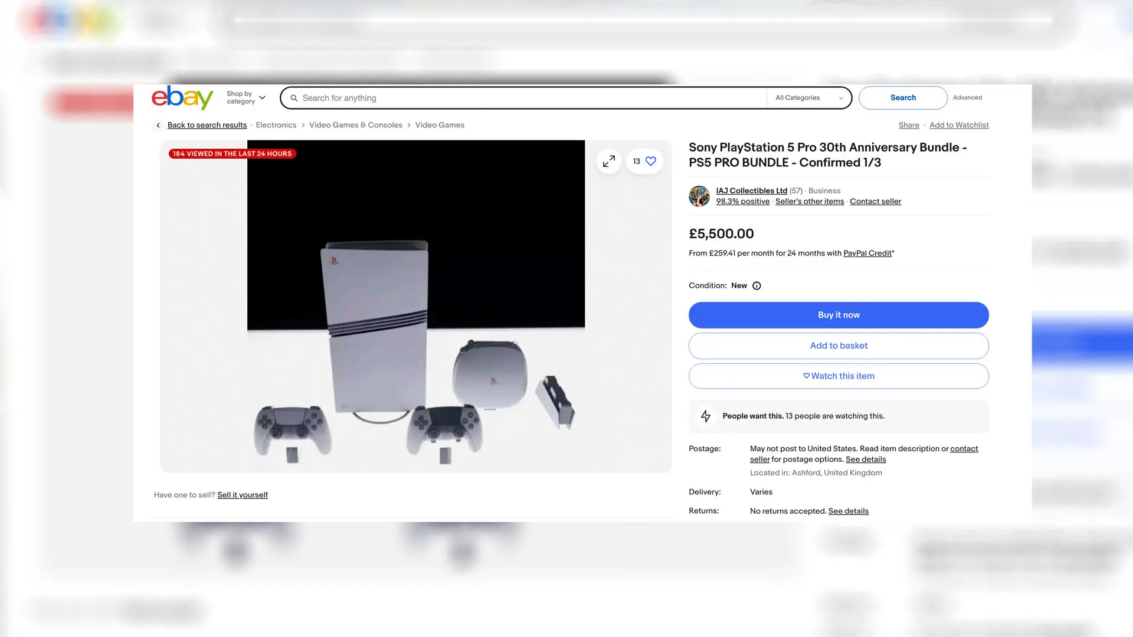Click the back chevron beside Back to search results
The width and height of the screenshot is (1133, 637).
click(158, 125)
